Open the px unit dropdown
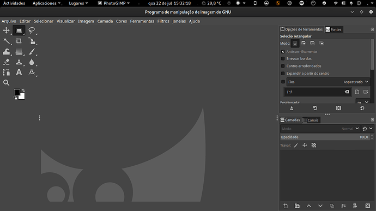The height and width of the screenshot is (211, 376). click(362, 102)
